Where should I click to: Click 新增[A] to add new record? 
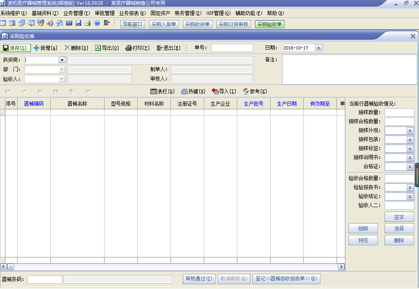pos(46,48)
